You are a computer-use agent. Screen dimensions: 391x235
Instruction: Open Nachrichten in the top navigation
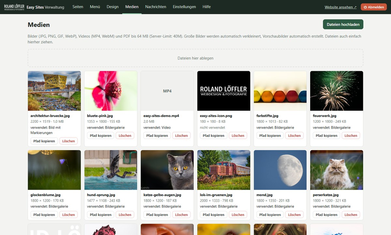(x=156, y=7)
